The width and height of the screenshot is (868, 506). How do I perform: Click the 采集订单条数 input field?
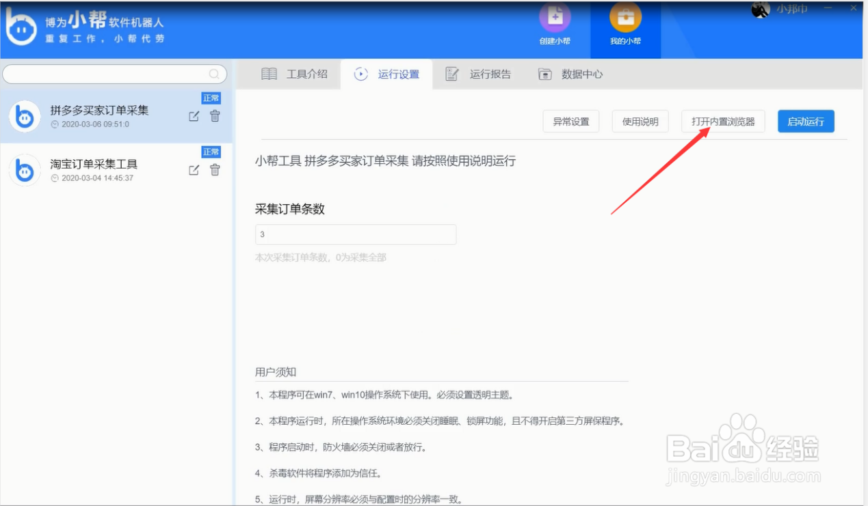point(356,234)
